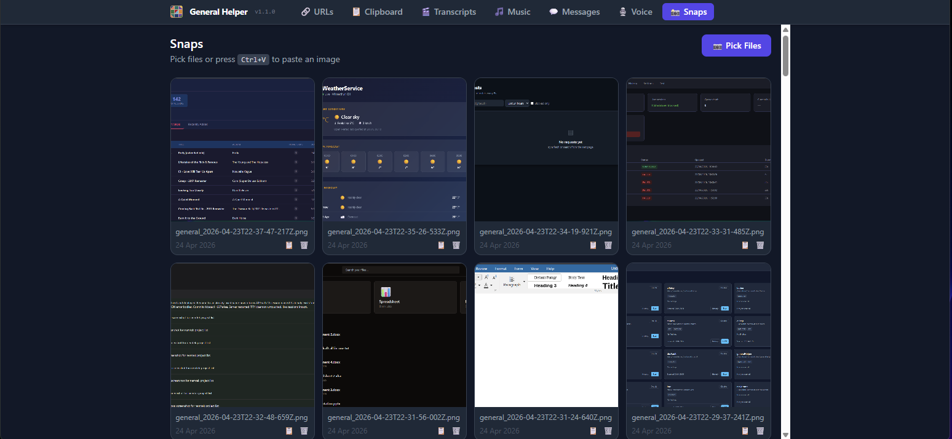Screen dimensions: 952x439
Task: Copy the general_2026-04-23T22-31-24-640Z.png snap
Action: 593,431
